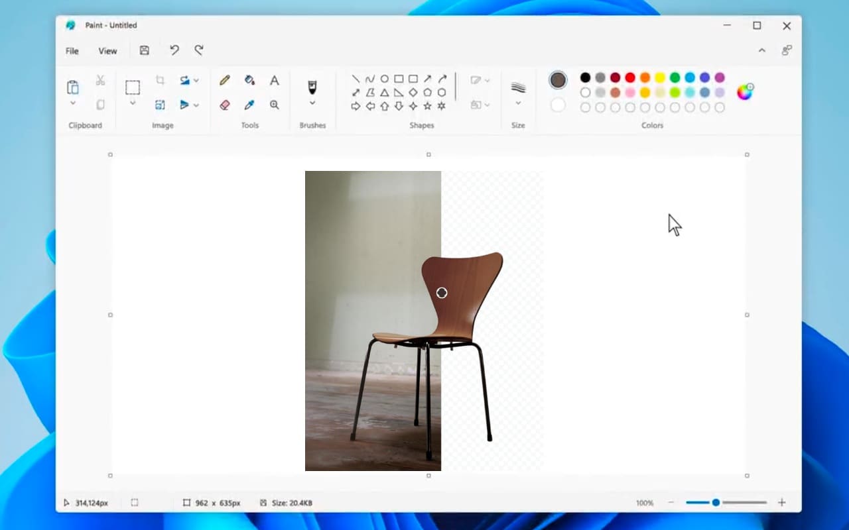Image resolution: width=849 pixels, height=530 pixels.
Task: Click the Paste clipboard icon
Action: click(x=73, y=87)
